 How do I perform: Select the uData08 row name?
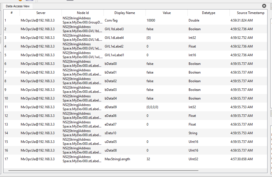pos(111,150)
